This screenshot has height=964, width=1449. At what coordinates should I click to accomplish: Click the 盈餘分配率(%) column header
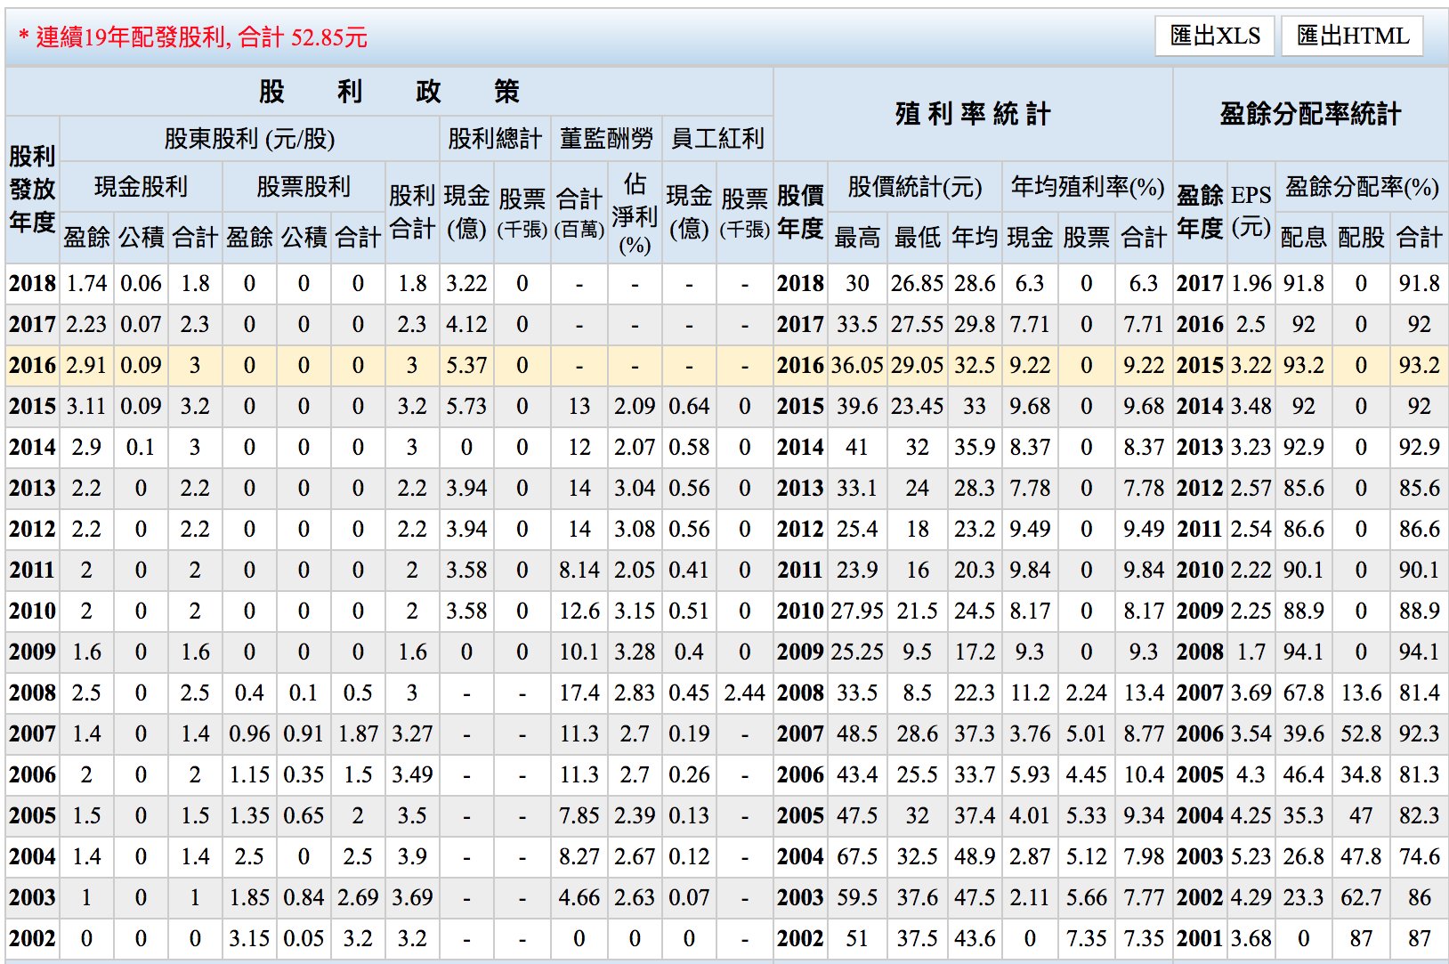point(1361,187)
